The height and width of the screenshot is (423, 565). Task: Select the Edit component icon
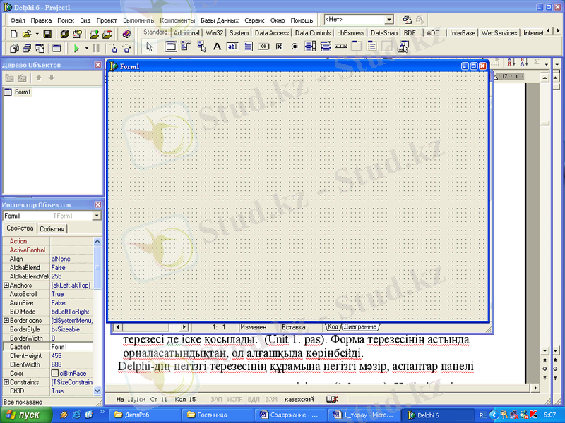232,47
